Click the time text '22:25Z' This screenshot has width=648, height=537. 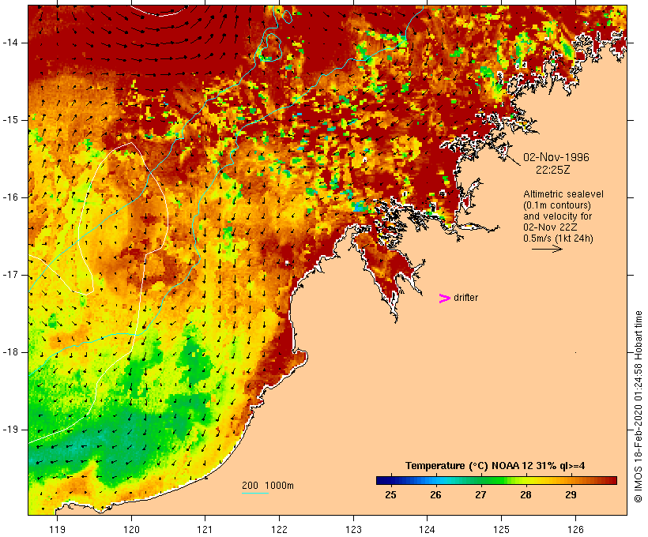(x=553, y=170)
